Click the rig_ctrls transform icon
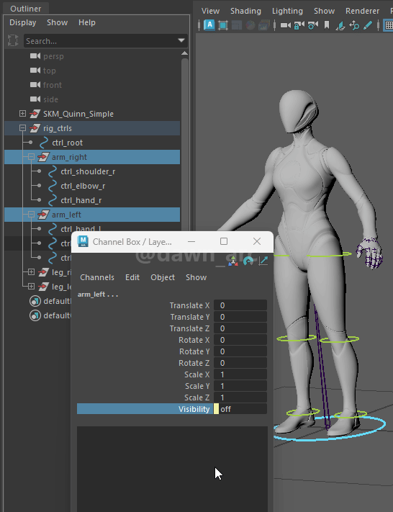Viewport: 393px width, 512px height. (35, 128)
